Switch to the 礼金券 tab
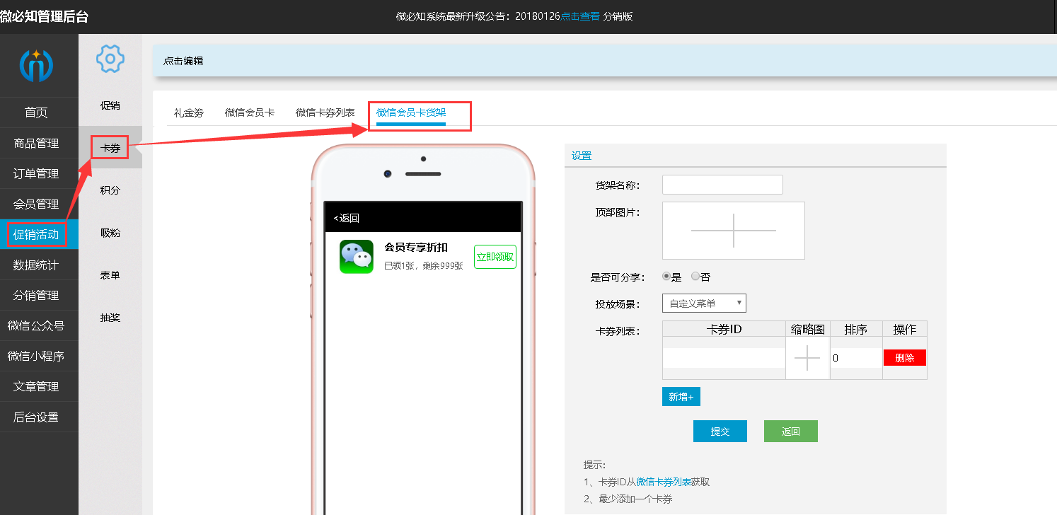The height and width of the screenshot is (515, 1057). tap(187, 111)
